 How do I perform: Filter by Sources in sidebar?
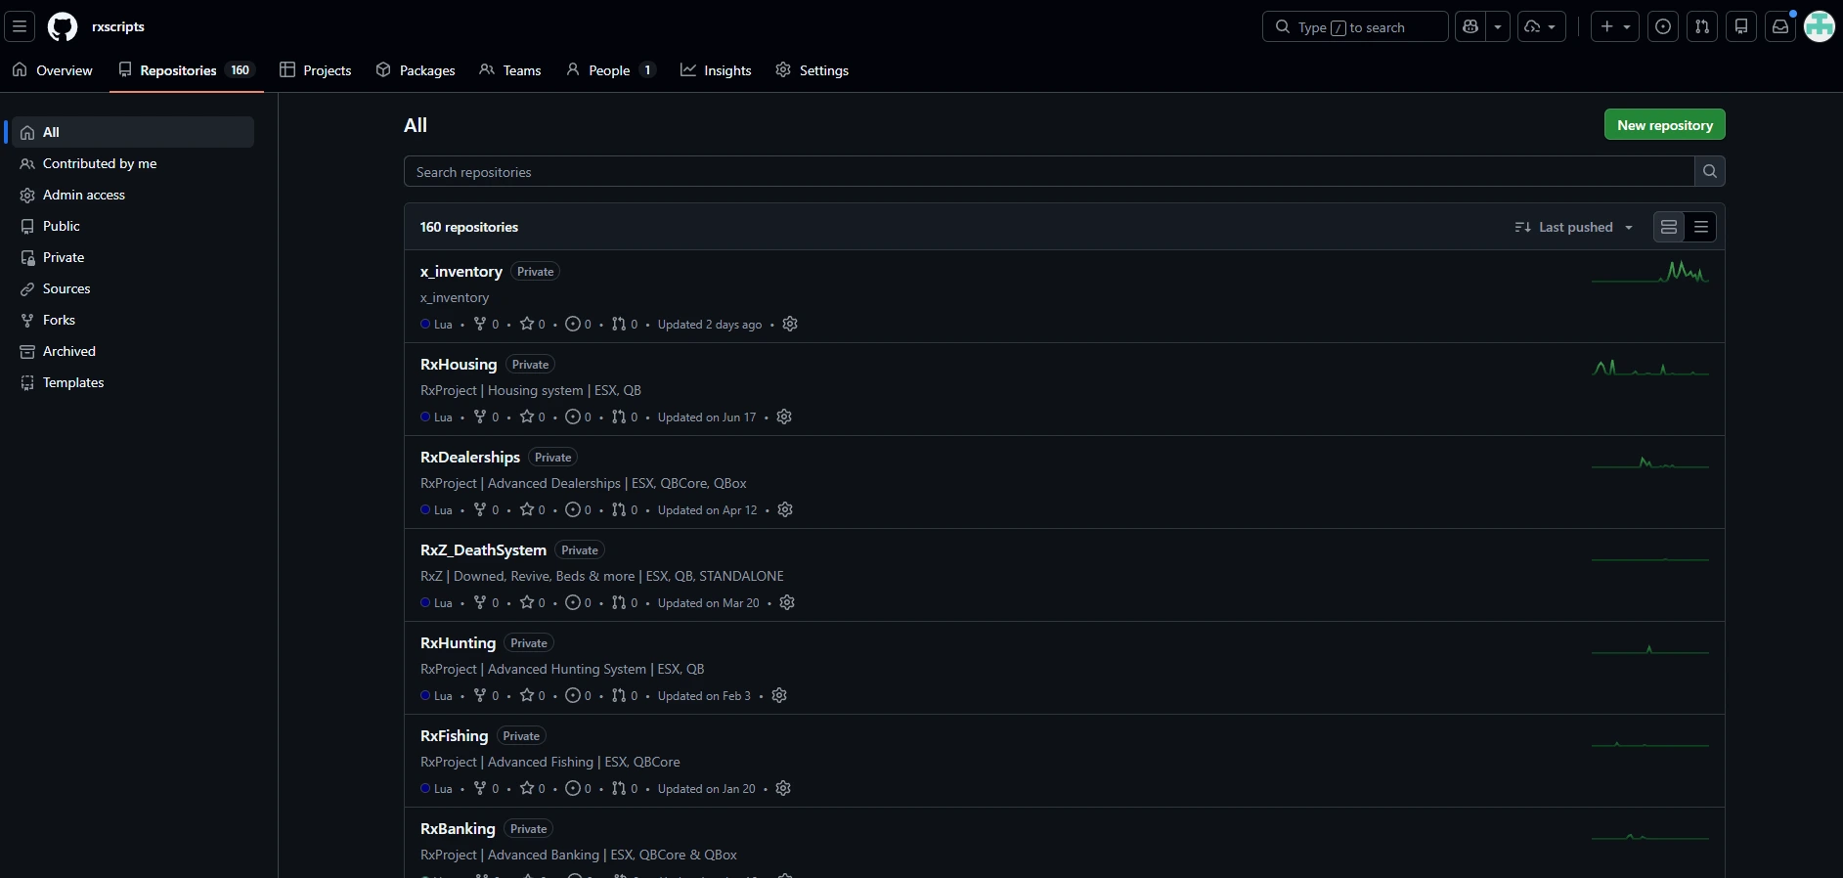[133, 288]
